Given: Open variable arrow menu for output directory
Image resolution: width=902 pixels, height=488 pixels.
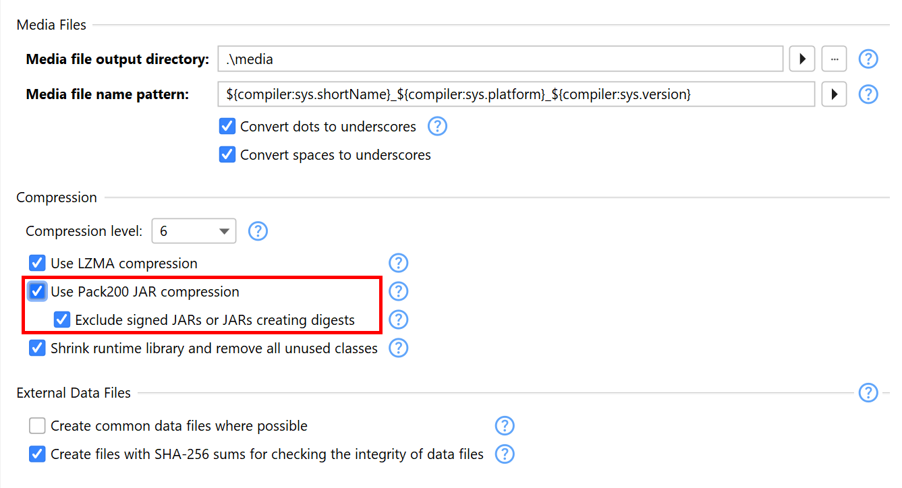Looking at the screenshot, I should tap(802, 59).
